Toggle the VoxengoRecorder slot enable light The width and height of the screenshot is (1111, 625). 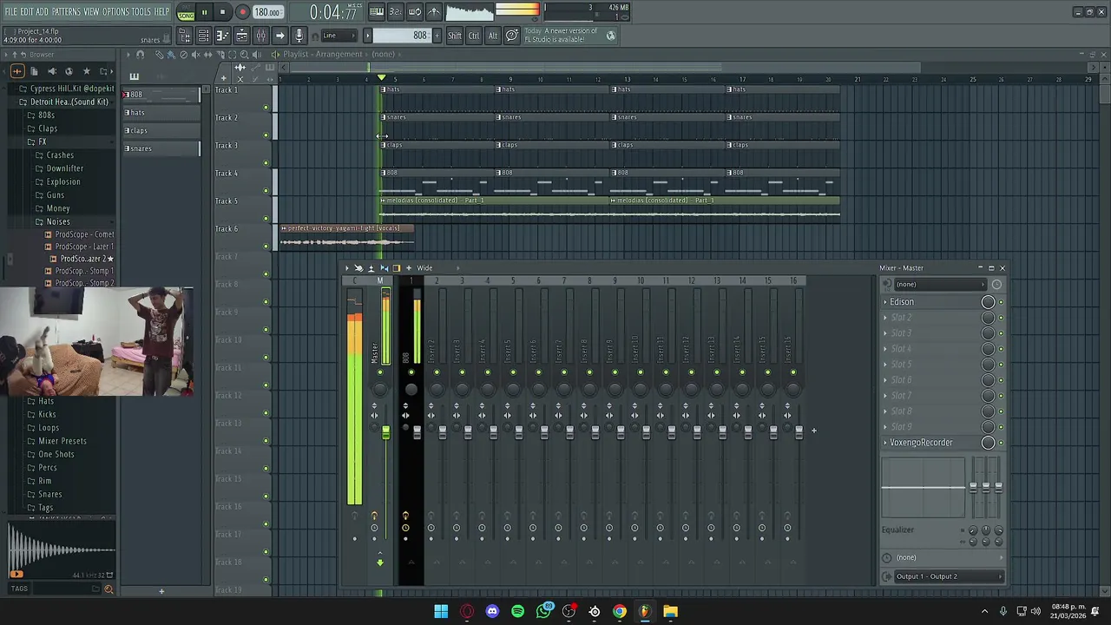1001,443
